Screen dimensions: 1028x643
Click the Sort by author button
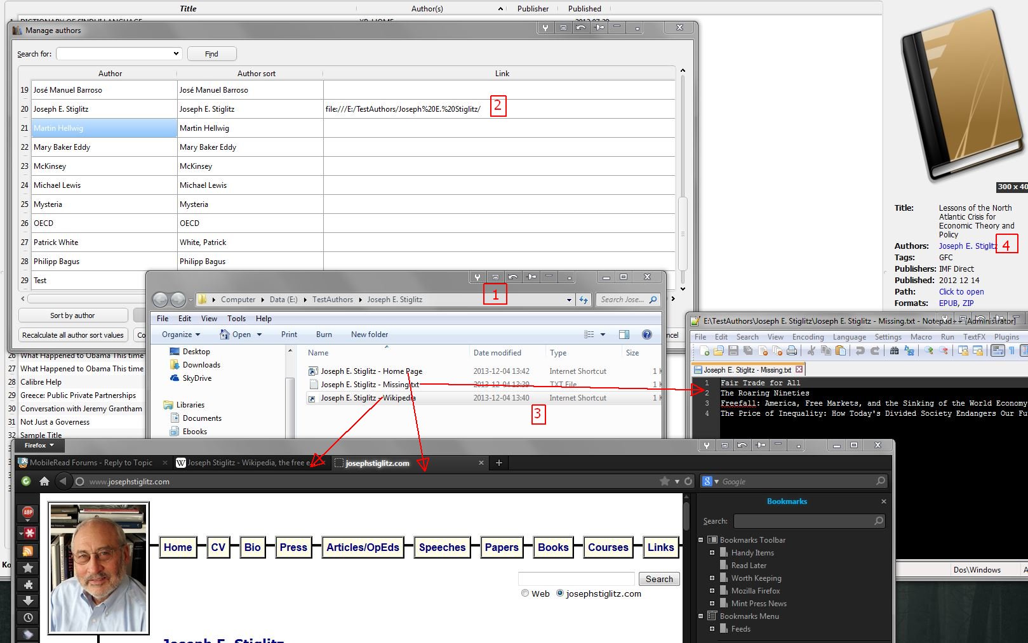point(72,315)
